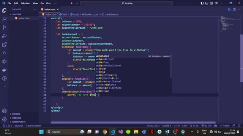This screenshot has width=243, height=136.
Task: Expand the CHECKPOINTS section
Action: click(x=19, y=122)
